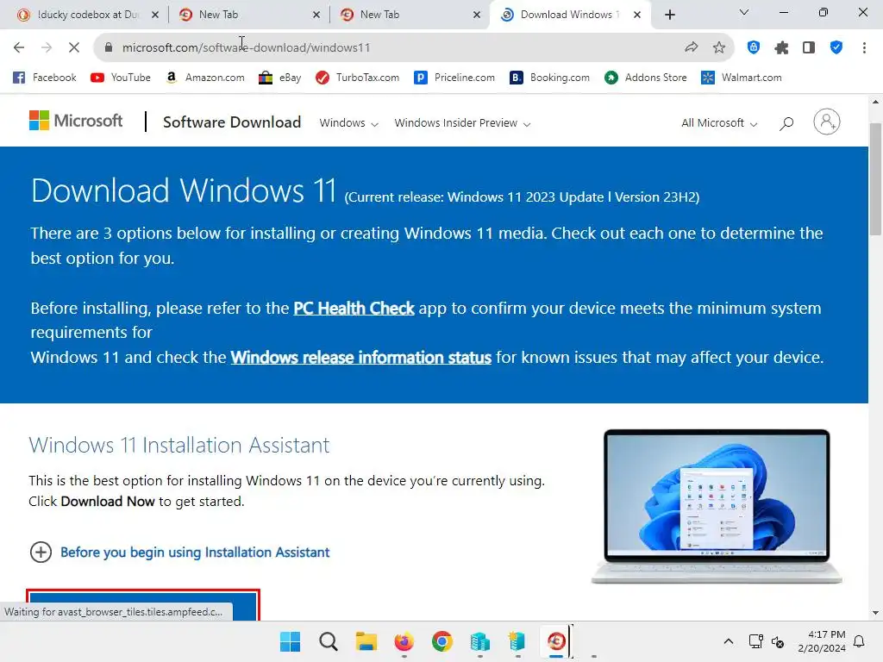Expand the All Microsoft dropdown
The image size is (883, 662).
pyautogui.click(x=719, y=122)
